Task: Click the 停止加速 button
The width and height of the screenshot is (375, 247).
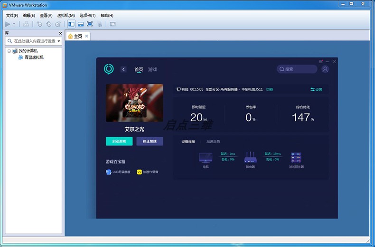Action: tap(150, 141)
